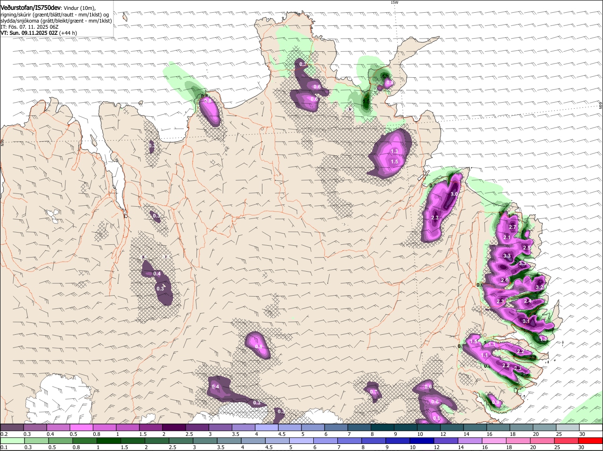
Task: Click the upper legend swatch starting at 0.2
Action: coord(12,427)
